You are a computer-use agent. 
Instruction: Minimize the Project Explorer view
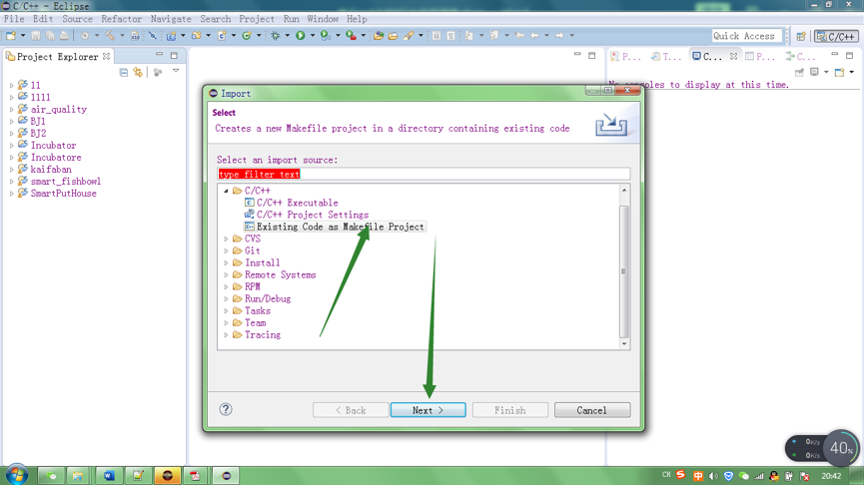click(x=159, y=55)
